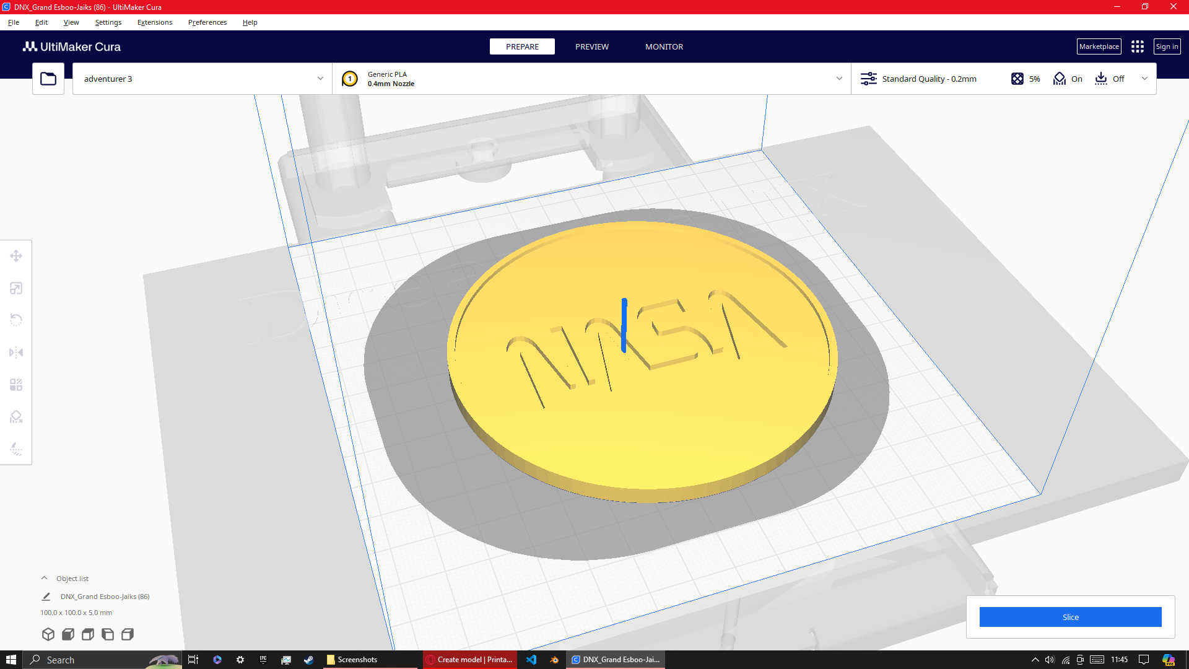Click pencil edit icon beside model name
Image resolution: width=1189 pixels, height=669 pixels.
tap(46, 597)
